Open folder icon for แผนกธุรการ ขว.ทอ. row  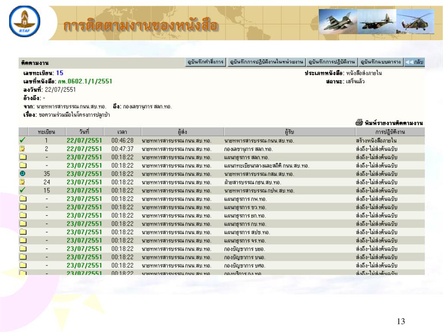point(23,207)
